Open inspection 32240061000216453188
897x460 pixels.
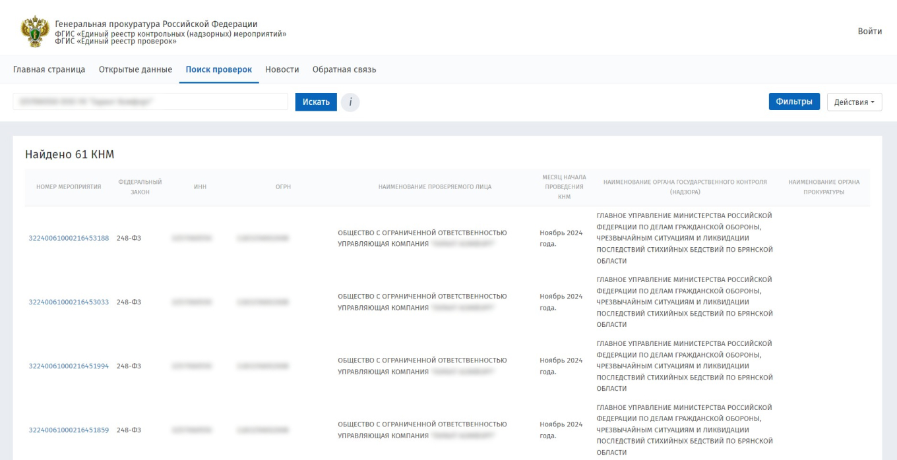(x=69, y=238)
